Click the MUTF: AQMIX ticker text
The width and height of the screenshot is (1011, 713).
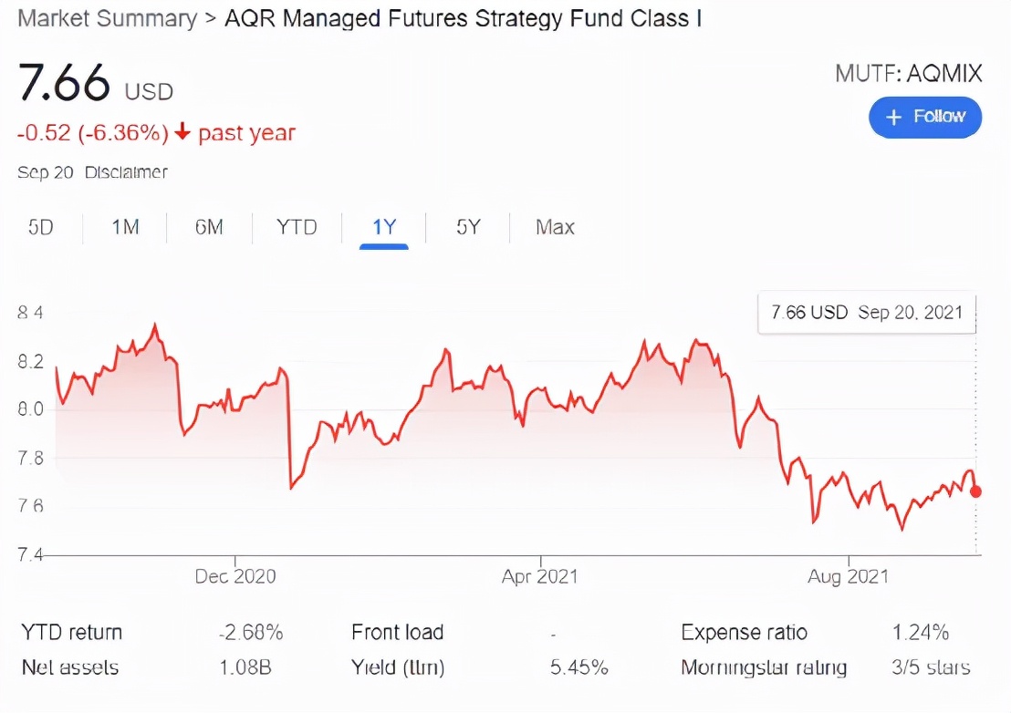point(908,74)
